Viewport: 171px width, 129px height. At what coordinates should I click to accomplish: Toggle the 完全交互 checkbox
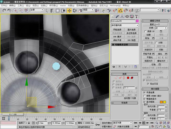(x=148, y=84)
